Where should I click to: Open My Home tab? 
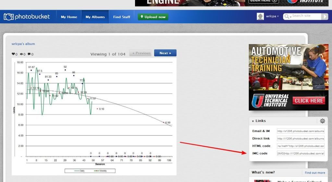[69, 17]
